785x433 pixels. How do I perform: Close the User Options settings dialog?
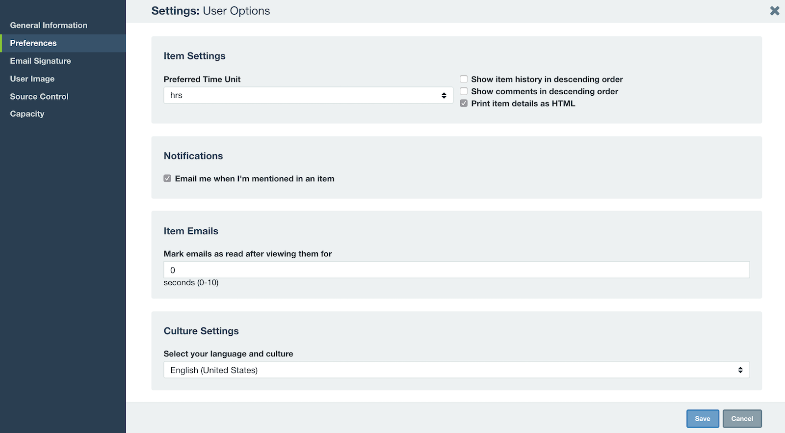coord(774,11)
